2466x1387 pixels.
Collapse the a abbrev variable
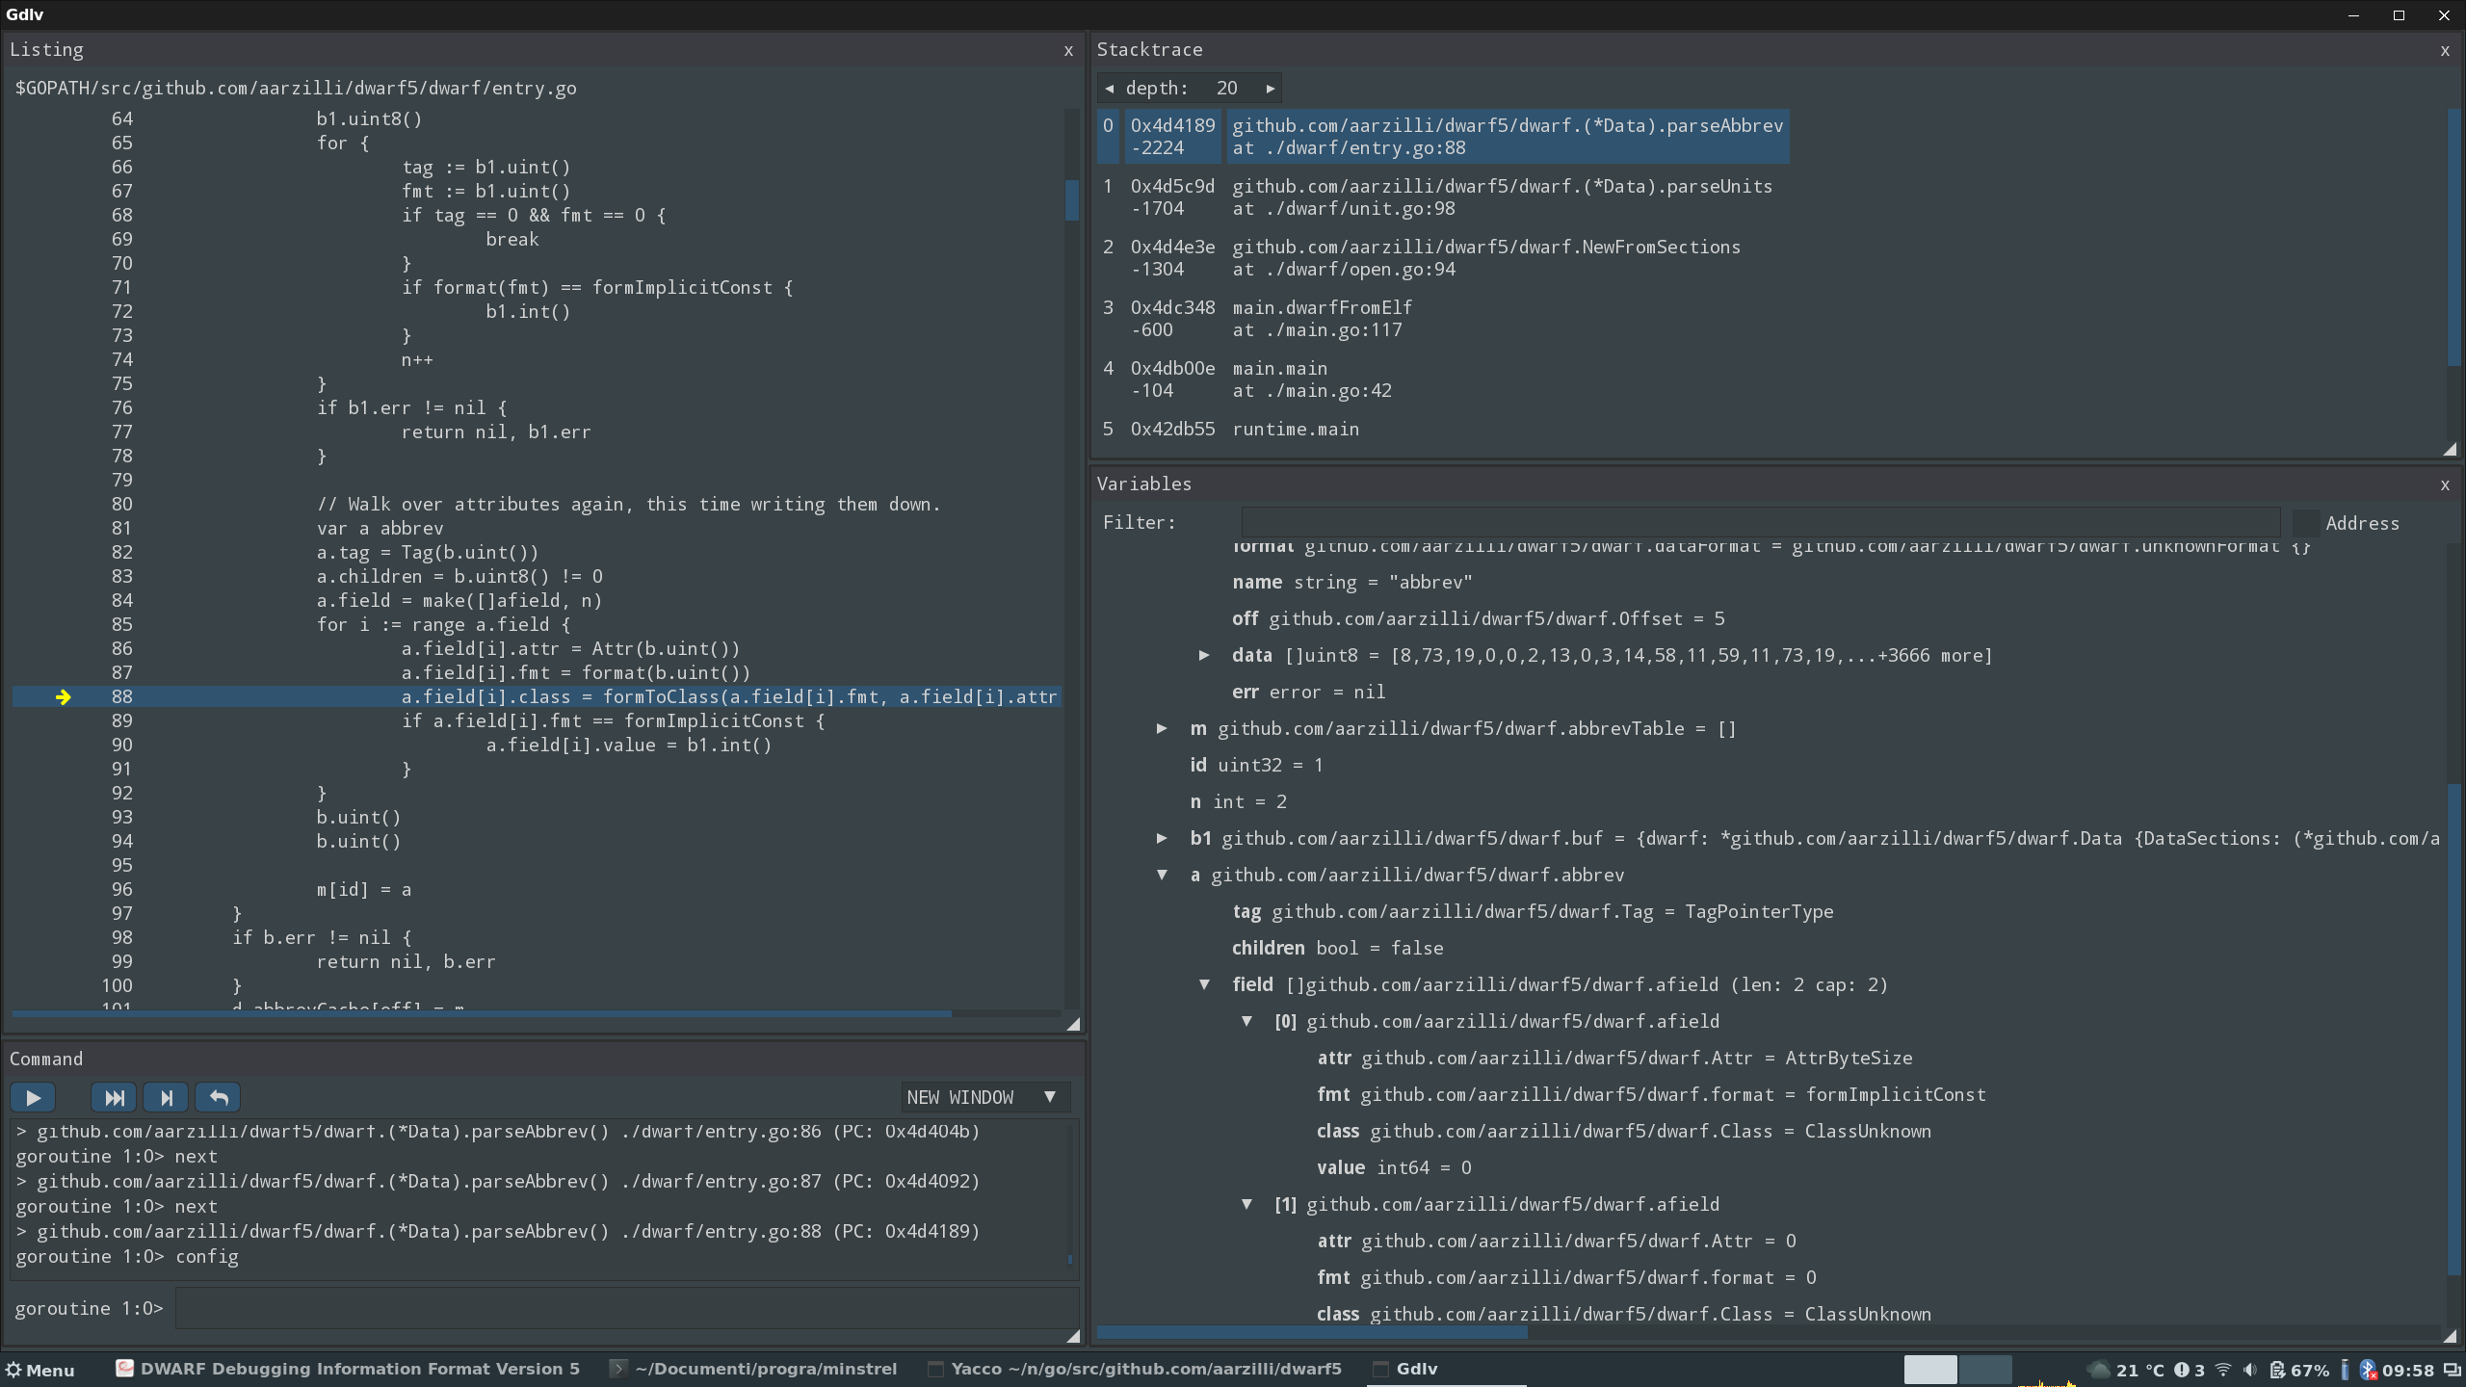[x=1162, y=876]
